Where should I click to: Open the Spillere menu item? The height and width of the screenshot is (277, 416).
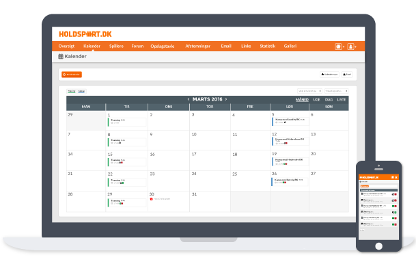tap(115, 46)
